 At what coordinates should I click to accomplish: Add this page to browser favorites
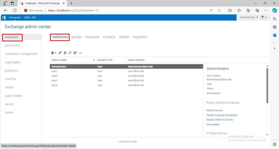click(x=219, y=10)
